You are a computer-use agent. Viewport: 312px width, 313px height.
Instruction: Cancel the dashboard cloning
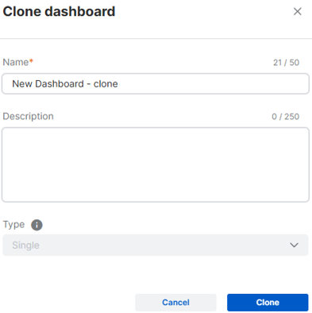click(175, 303)
